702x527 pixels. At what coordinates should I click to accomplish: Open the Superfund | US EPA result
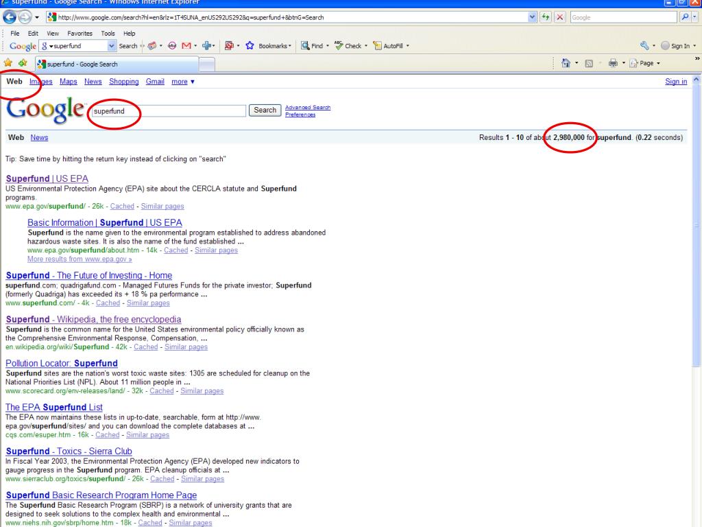[47, 179]
